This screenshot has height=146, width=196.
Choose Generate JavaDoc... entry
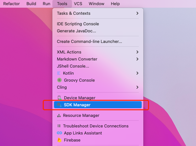(76, 31)
